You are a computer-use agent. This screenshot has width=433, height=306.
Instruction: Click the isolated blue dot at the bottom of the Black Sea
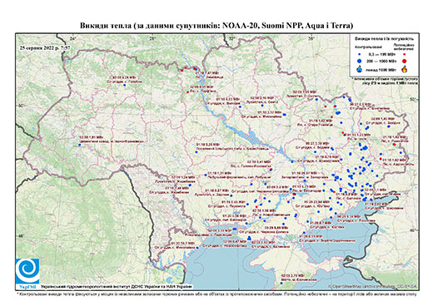pos(281,283)
